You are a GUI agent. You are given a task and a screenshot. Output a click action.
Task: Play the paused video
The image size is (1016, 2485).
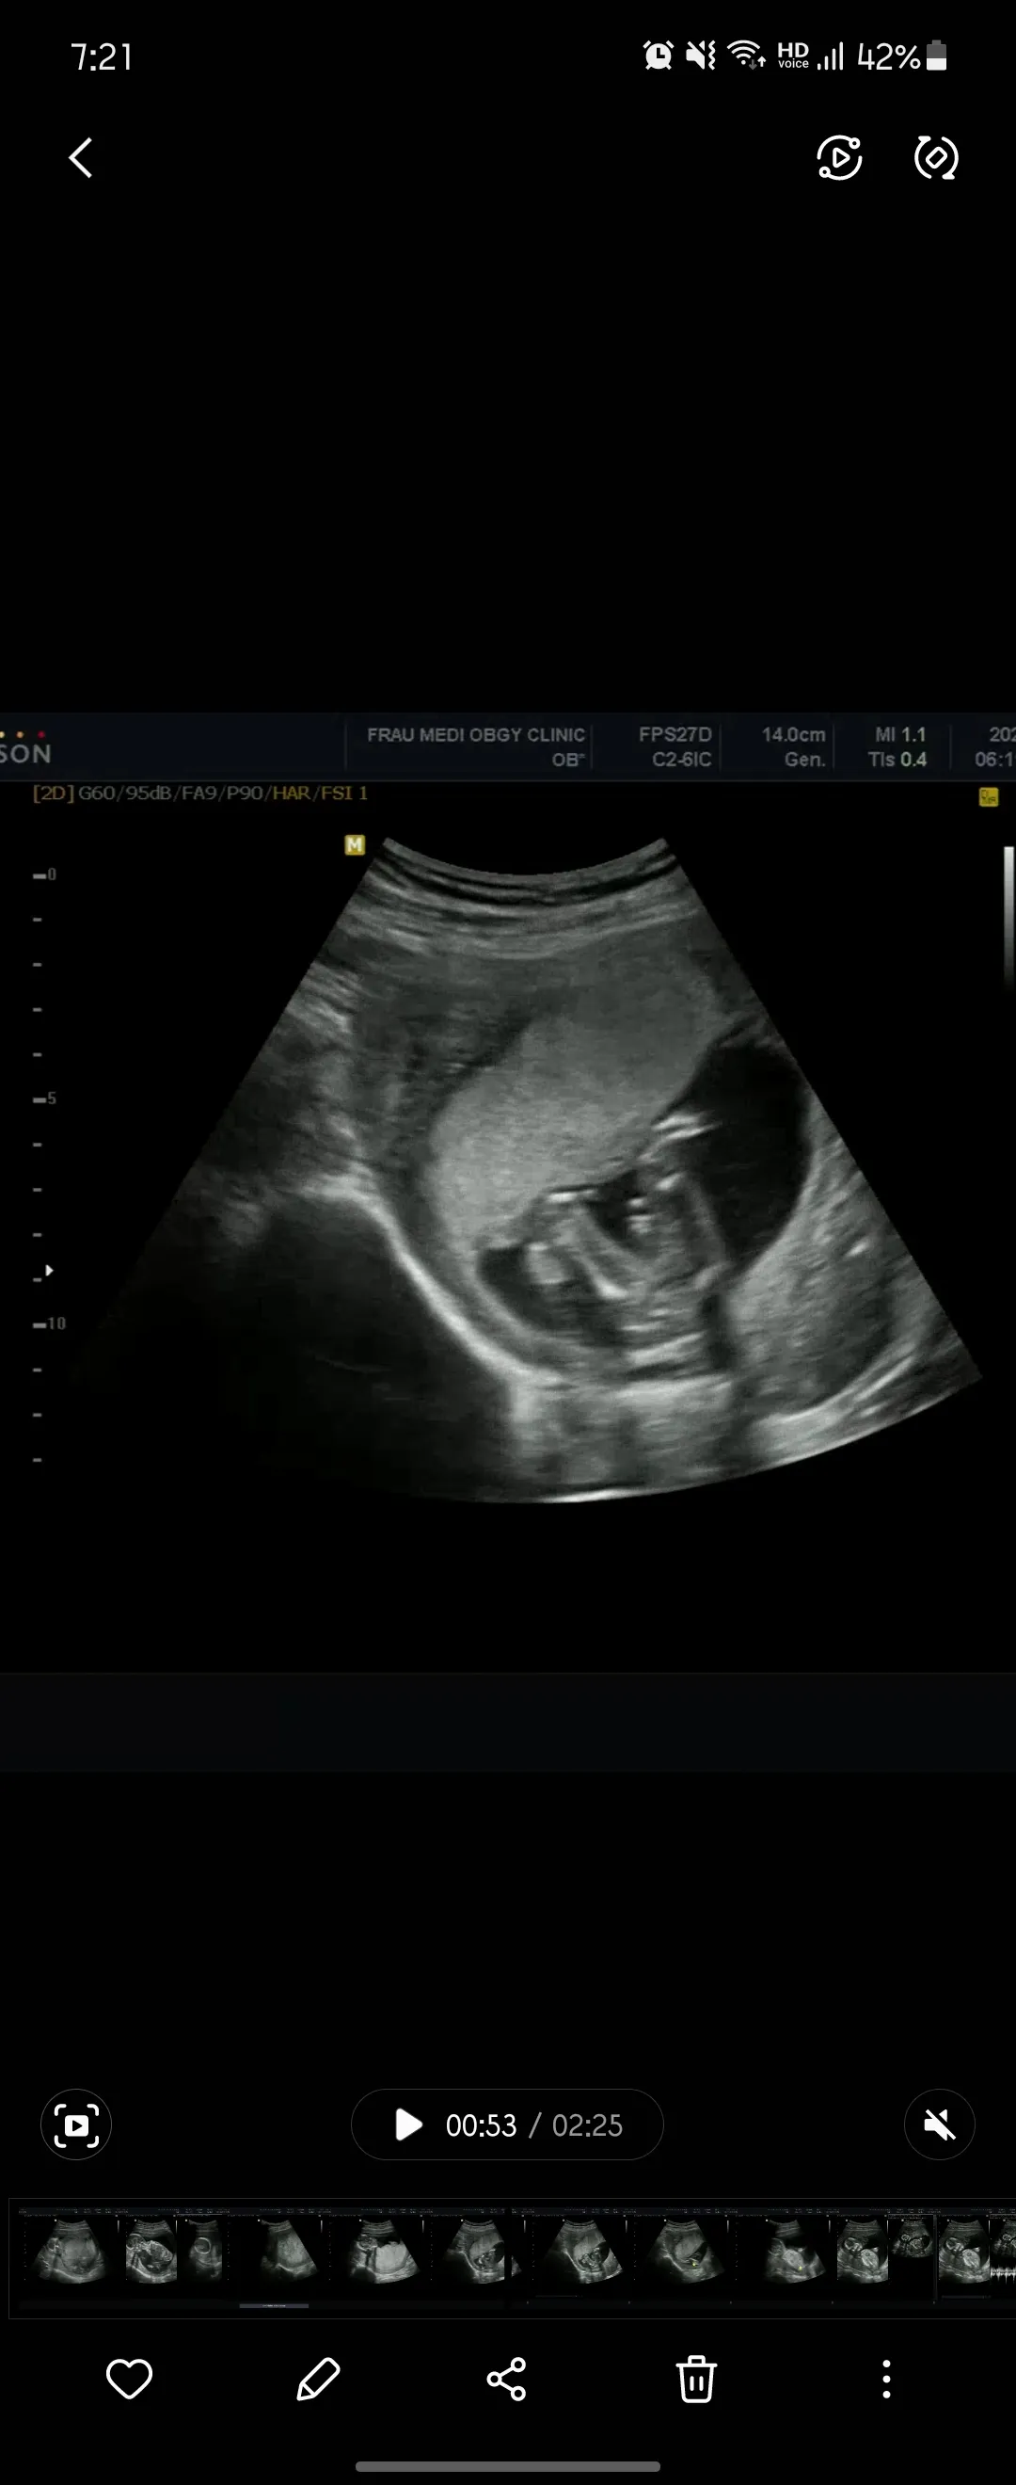(408, 2124)
